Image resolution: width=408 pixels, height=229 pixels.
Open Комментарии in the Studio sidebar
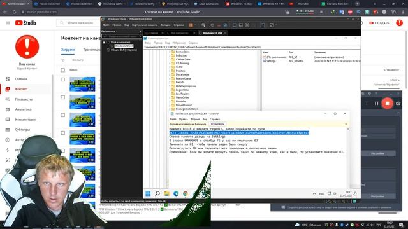[26, 120]
